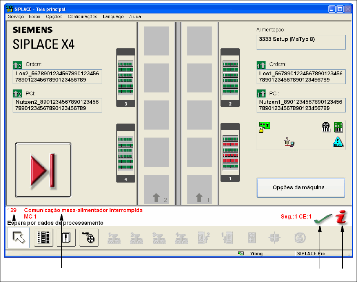
Task: Open the component reel toolbar button
Action: coord(89,237)
